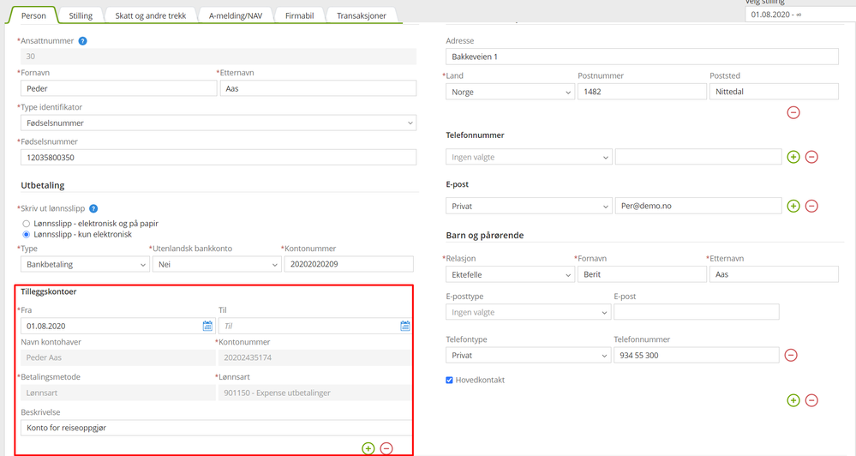The width and height of the screenshot is (856, 456).
Task: Open the Type identifikator dropdown
Action: pos(218,123)
